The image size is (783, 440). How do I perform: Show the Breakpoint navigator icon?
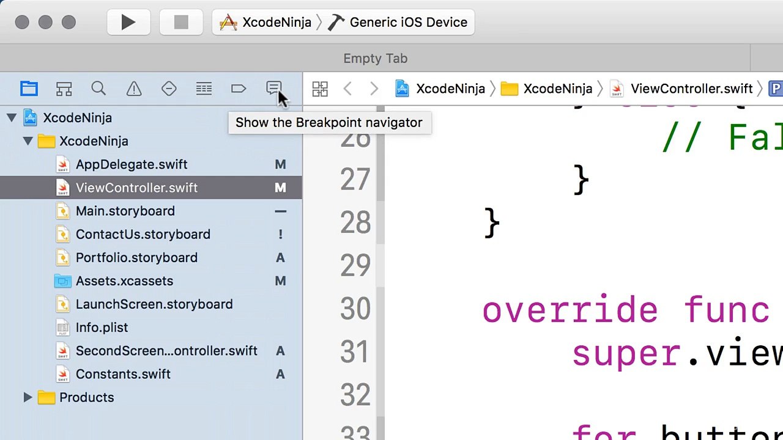(239, 89)
